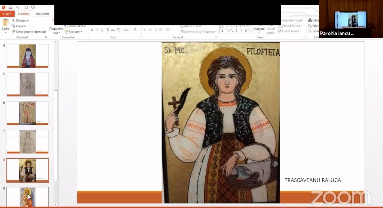The width and height of the screenshot is (383, 208).
Task: Open the FIȘIER menu
Action: pos(7,13)
